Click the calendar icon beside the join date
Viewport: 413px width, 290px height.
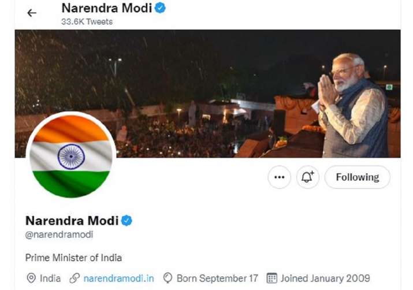pos(271,278)
